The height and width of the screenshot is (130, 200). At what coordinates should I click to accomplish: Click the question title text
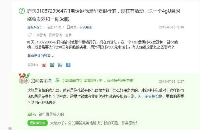pos(104,15)
